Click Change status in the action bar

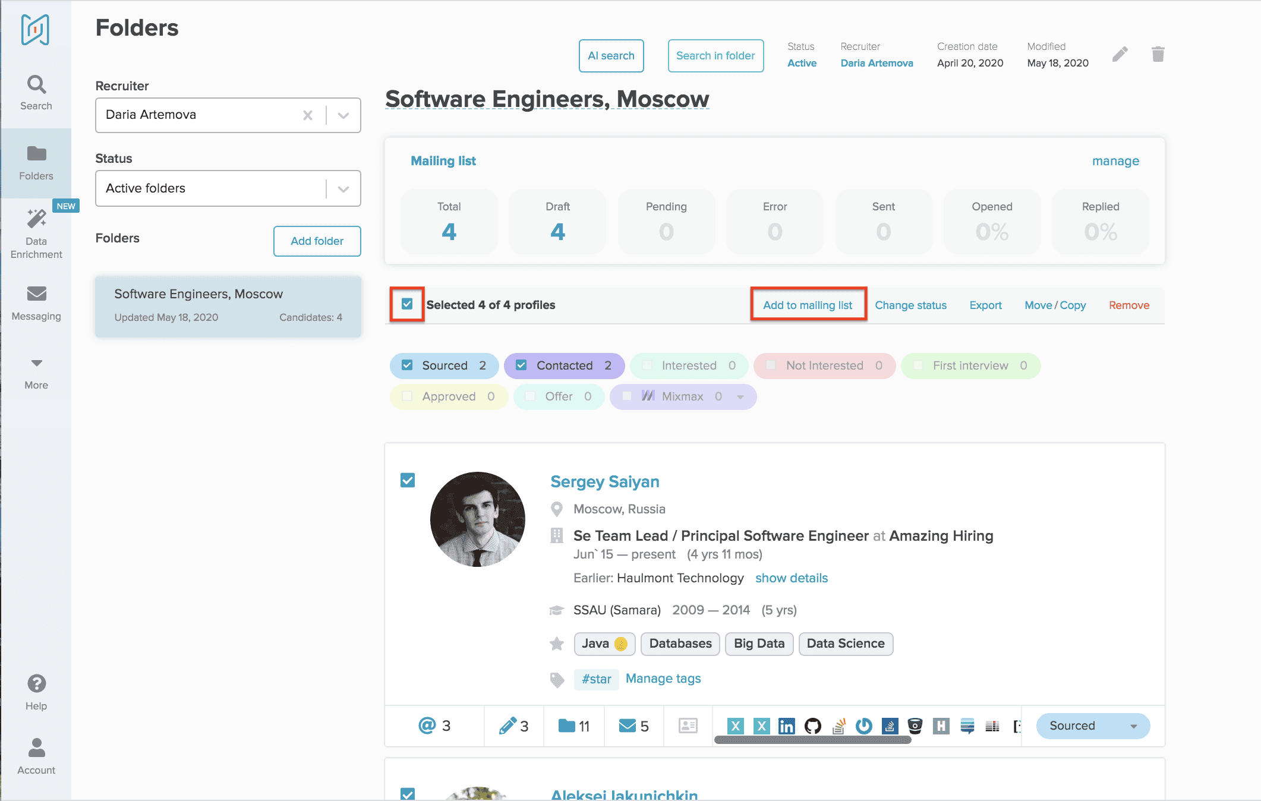tap(910, 305)
